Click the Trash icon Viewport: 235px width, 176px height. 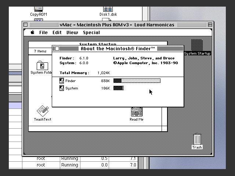tap(197, 140)
